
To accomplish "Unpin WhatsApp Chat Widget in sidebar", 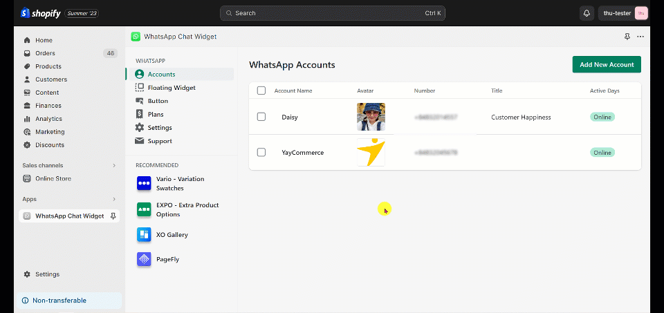I will (x=113, y=216).
